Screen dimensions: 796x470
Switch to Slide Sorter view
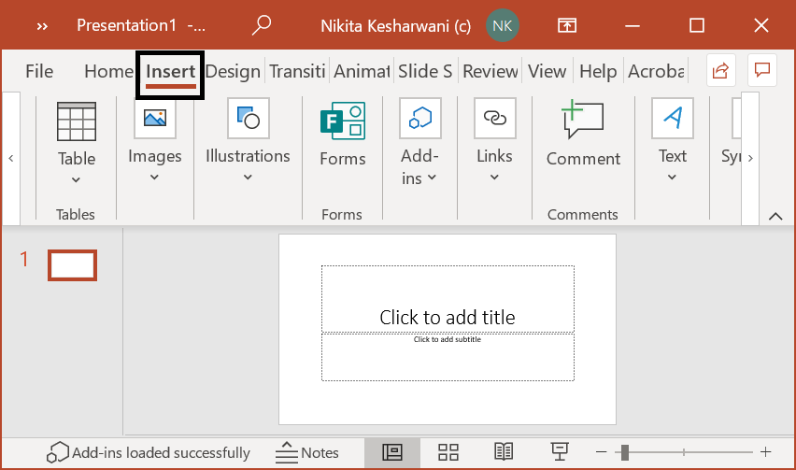pos(448,452)
